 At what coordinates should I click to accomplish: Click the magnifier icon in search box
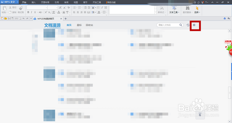[x=181, y=25]
